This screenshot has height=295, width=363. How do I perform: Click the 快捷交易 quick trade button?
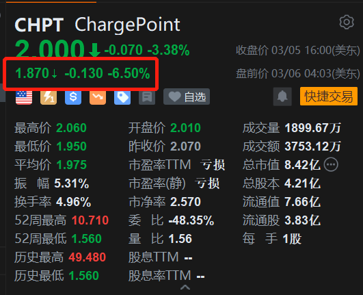pyautogui.click(x=329, y=97)
